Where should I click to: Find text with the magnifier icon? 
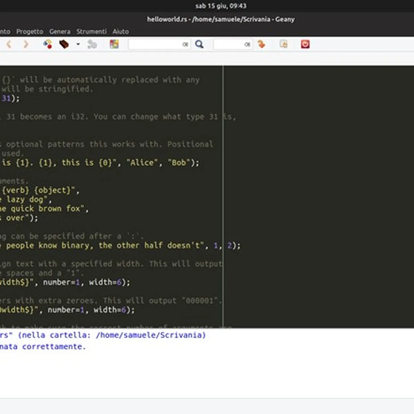pyautogui.click(x=199, y=44)
